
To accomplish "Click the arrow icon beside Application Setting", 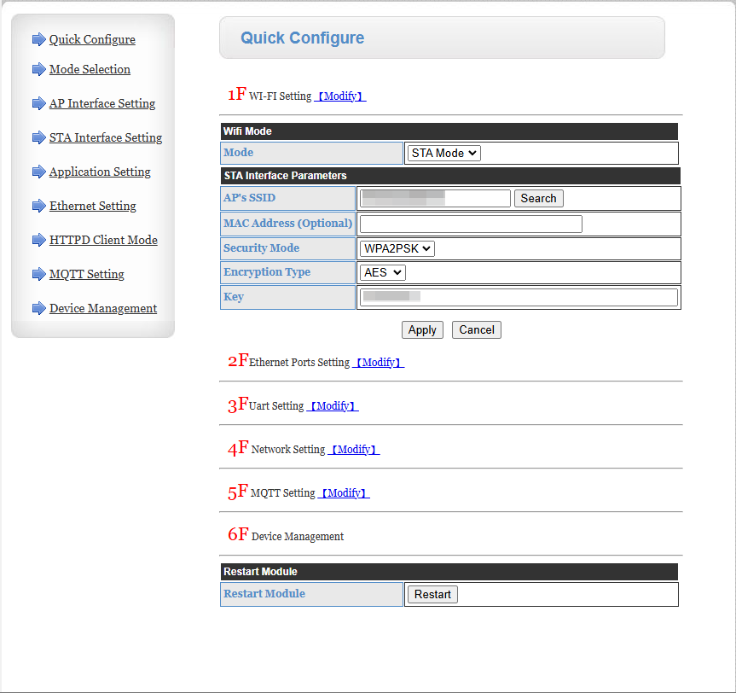I will (x=39, y=172).
